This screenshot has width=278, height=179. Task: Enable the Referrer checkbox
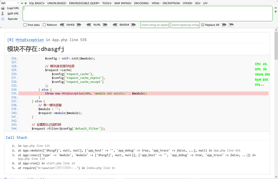44,25
